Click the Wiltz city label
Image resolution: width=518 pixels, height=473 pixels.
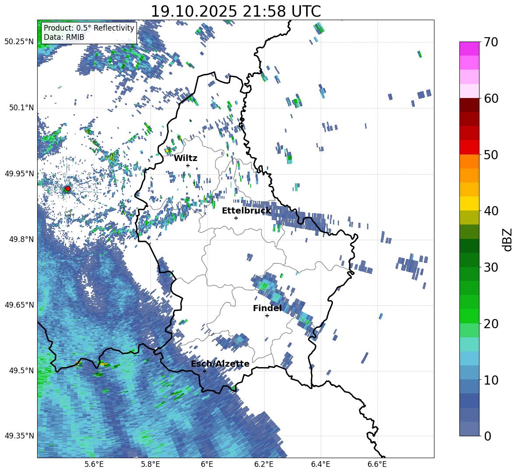185,158
